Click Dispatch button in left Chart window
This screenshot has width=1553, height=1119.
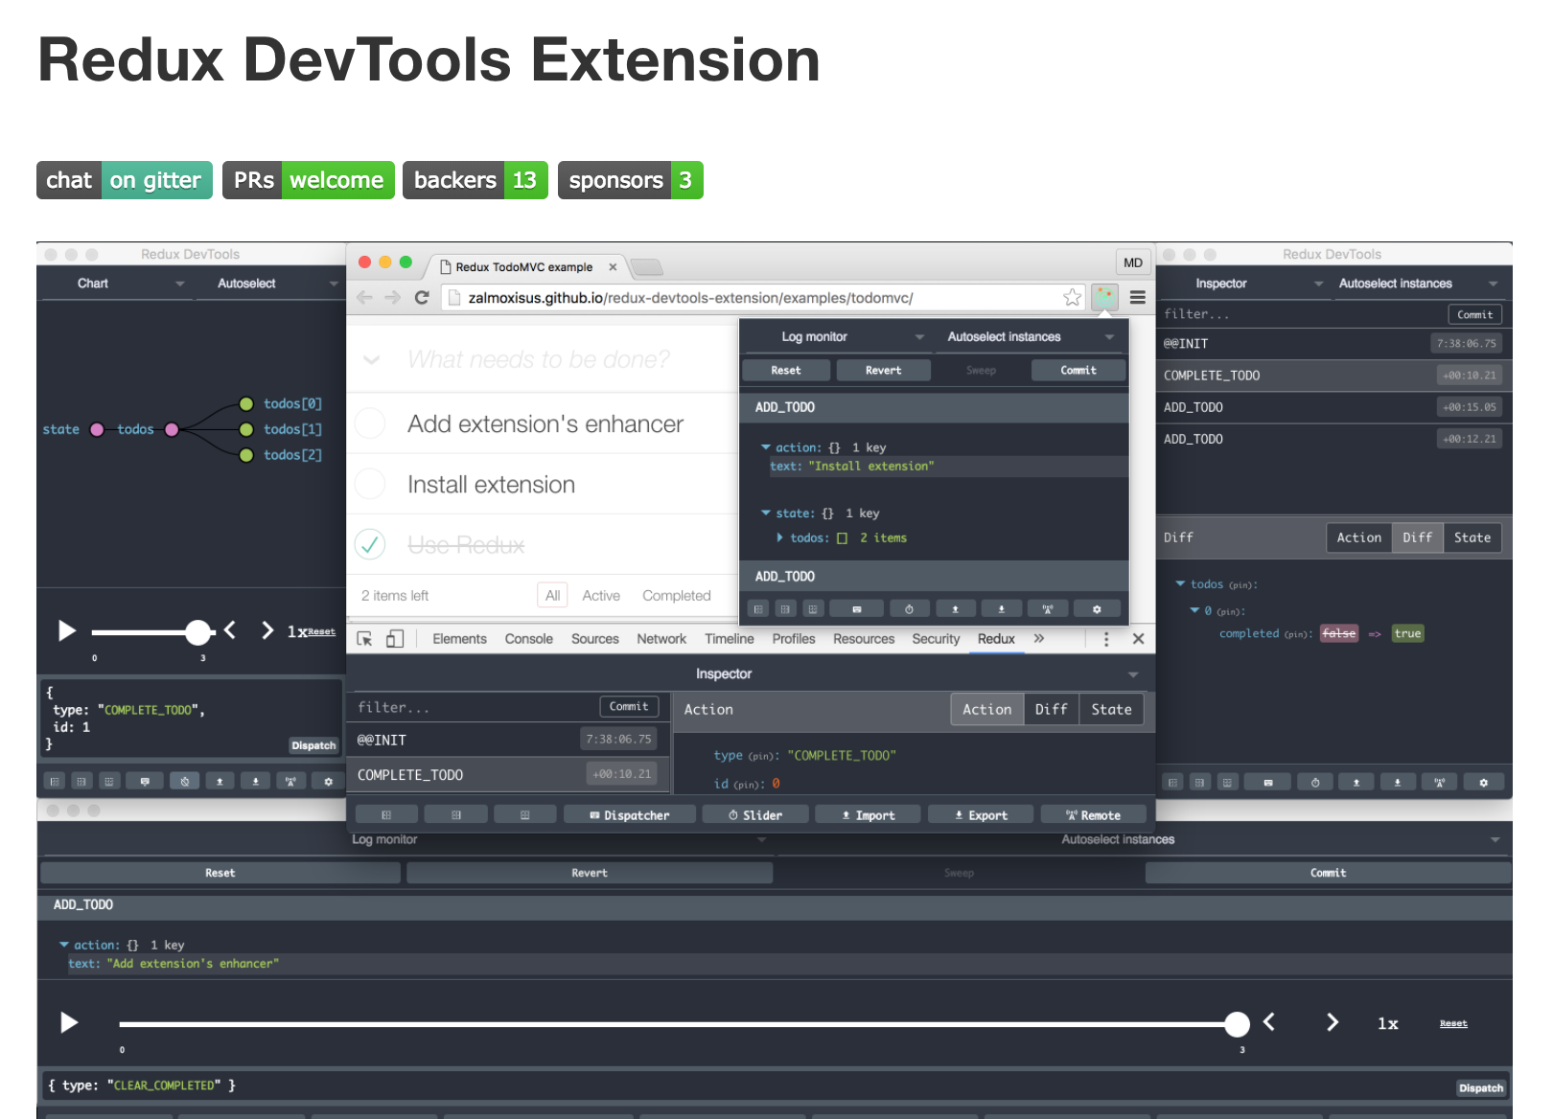pyautogui.click(x=313, y=745)
